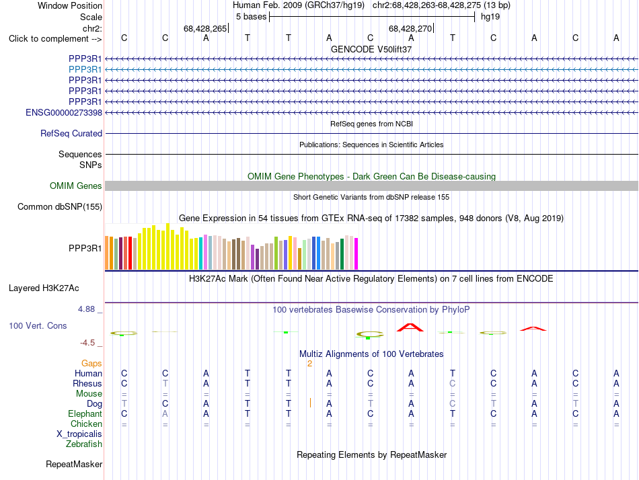Click the -4.5 PhyloP lower scale value
639x480 pixels.
click(87, 343)
